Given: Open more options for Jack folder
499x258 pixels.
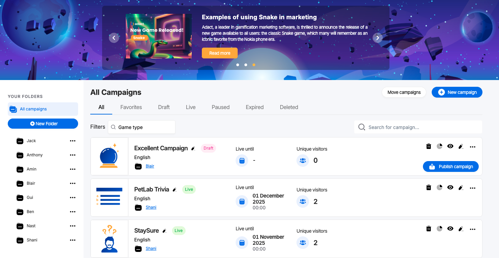Looking at the screenshot, I should [72, 141].
